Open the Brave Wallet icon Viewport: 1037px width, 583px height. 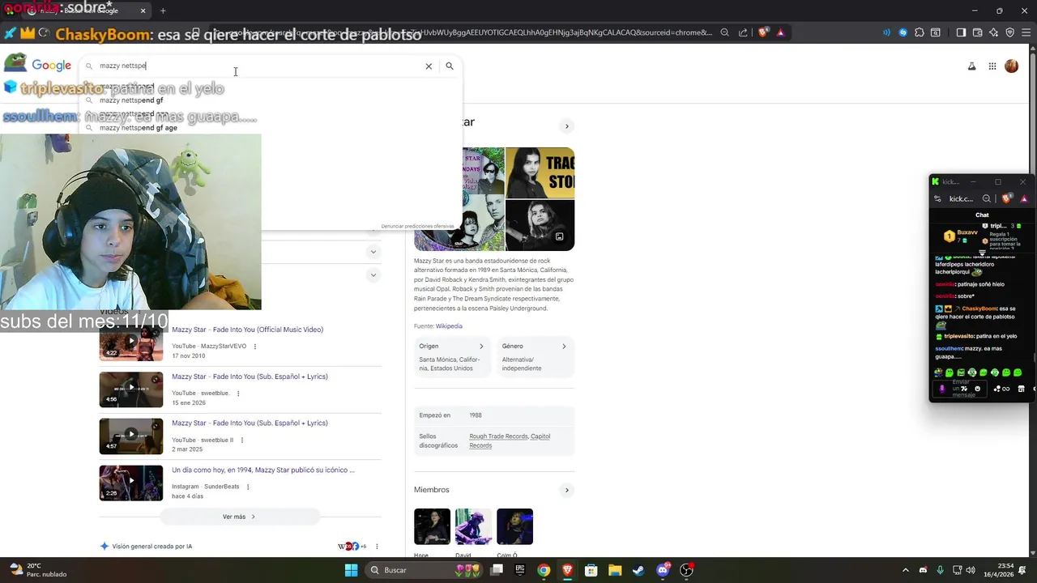(x=977, y=32)
